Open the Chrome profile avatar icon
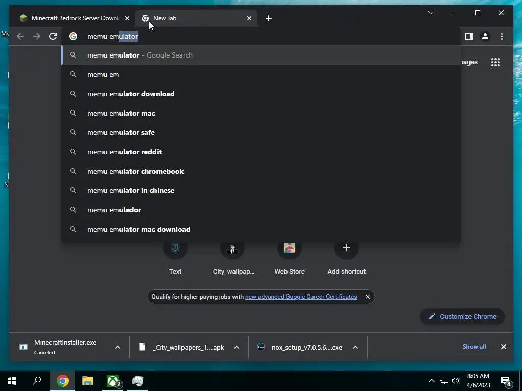This screenshot has width=522, height=391. coord(485,36)
